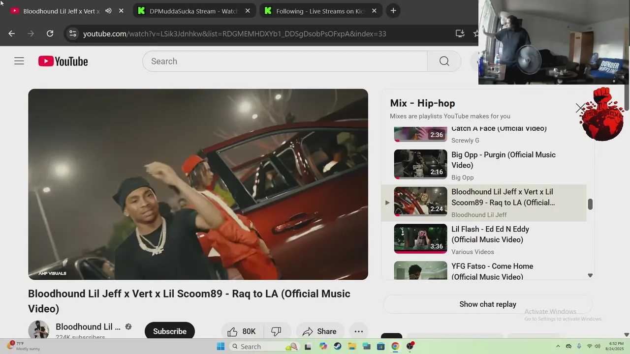Like the video (80K)

243,331
